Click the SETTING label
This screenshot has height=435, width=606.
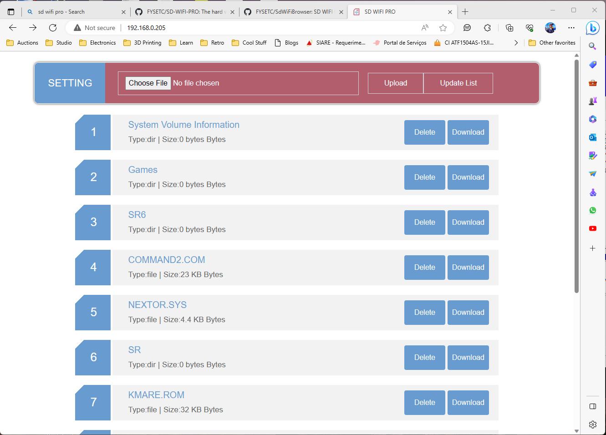[x=70, y=83]
